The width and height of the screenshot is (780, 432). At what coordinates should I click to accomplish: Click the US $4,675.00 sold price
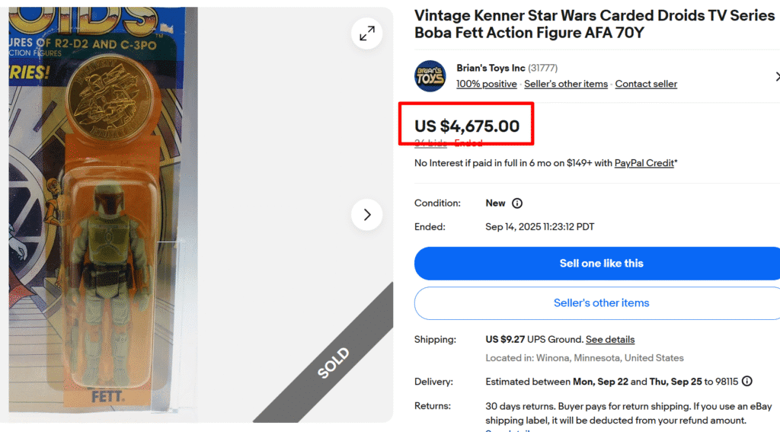click(467, 126)
